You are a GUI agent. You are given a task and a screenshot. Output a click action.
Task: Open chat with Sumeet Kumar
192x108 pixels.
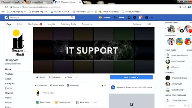[175, 90]
